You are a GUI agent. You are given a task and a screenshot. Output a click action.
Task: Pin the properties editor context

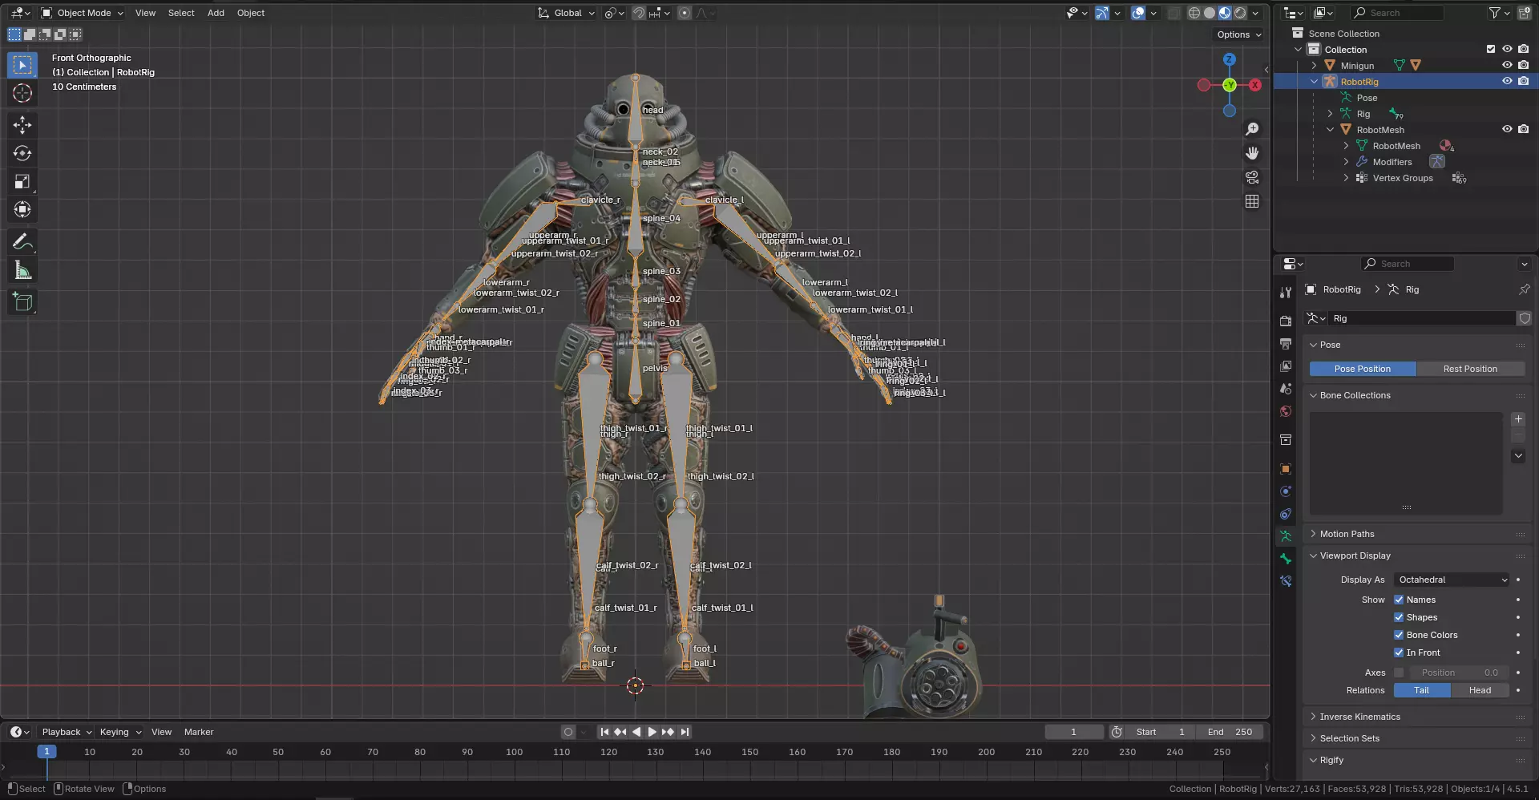coord(1524,289)
